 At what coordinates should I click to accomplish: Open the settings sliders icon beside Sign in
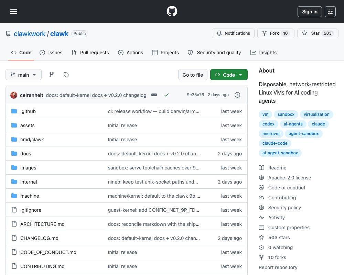(330, 12)
